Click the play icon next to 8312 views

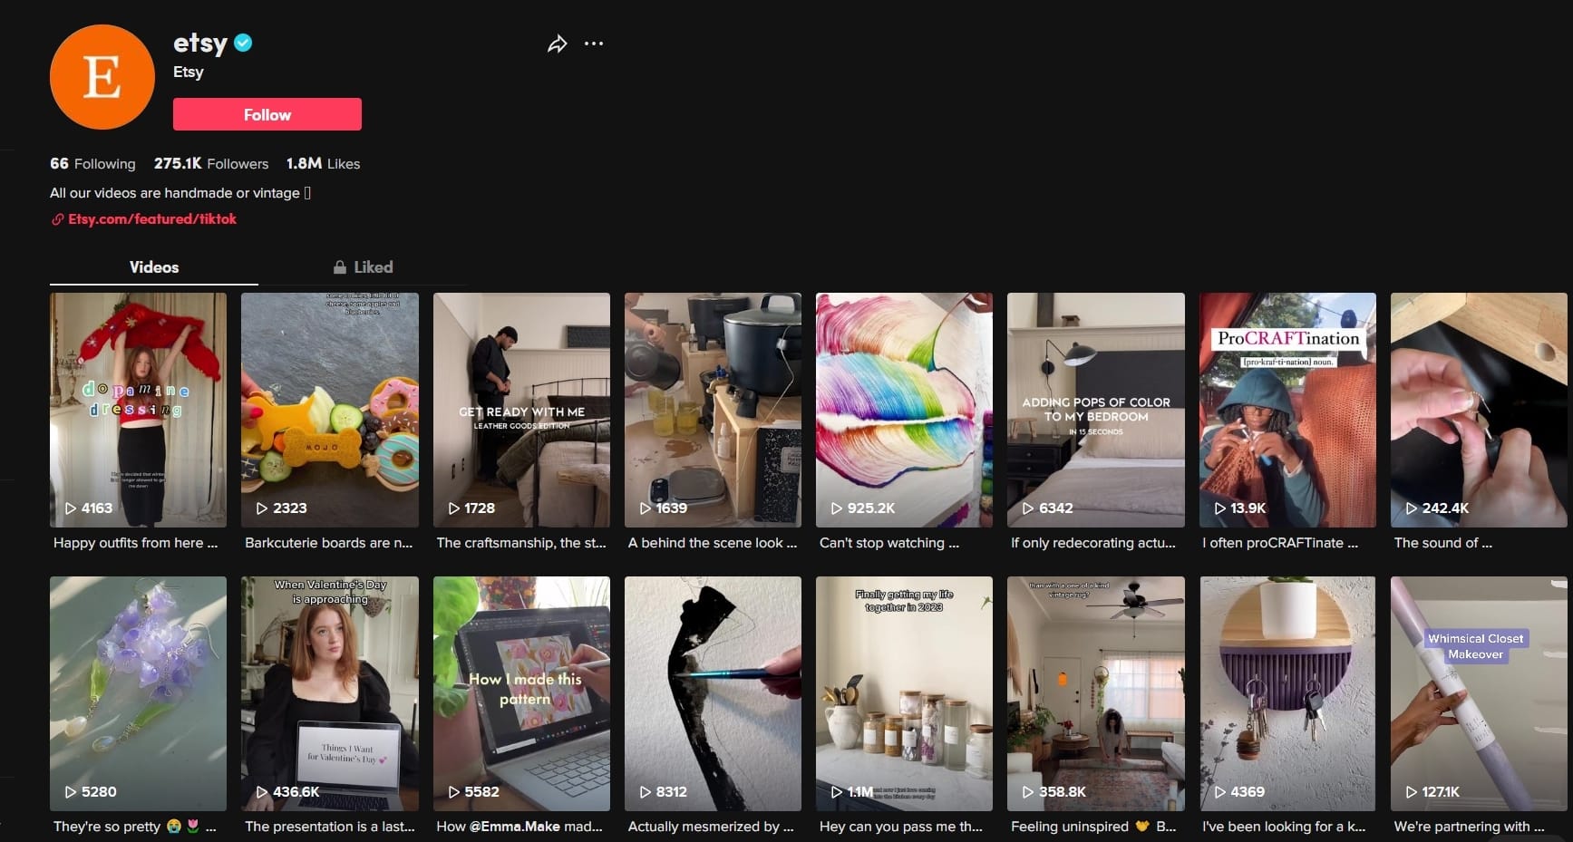645,792
